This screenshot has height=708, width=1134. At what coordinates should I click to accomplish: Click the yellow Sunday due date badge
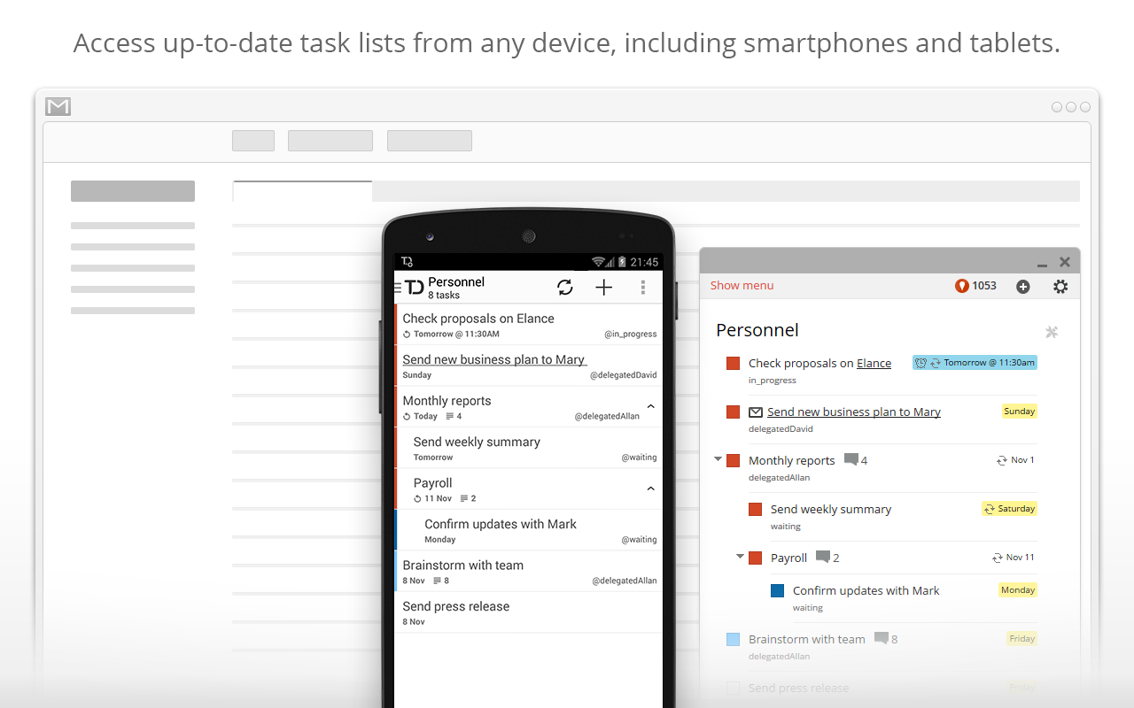1019,412
